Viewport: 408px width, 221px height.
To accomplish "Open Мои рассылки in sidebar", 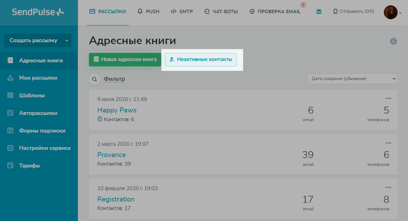I will tap(39, 78).
